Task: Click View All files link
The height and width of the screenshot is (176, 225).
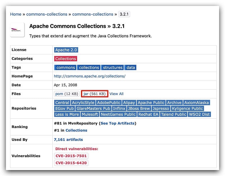Action: point(116,94)
